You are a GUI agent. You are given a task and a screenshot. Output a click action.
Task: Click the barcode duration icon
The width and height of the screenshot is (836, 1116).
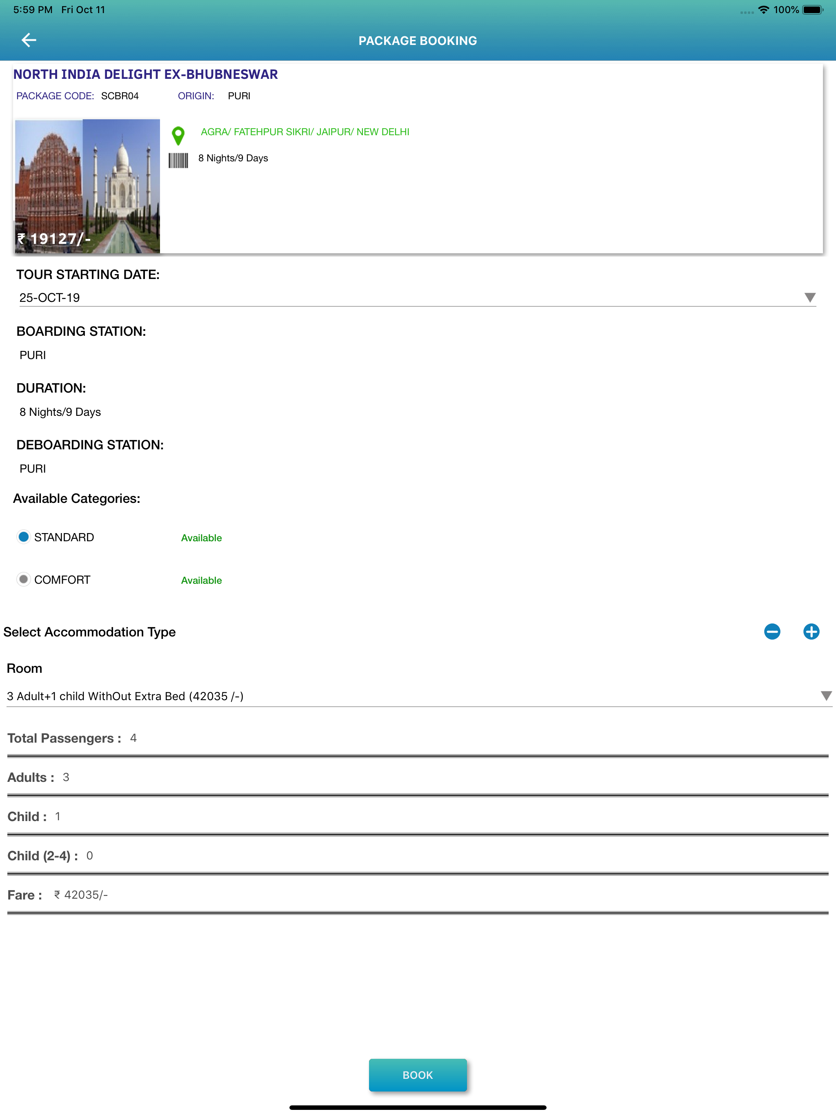(x=178, y=161)
